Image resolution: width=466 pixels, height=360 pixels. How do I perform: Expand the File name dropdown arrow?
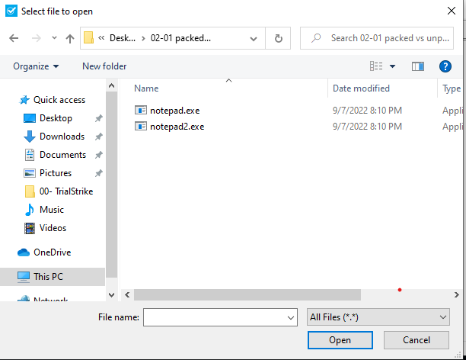coord(291,317)
